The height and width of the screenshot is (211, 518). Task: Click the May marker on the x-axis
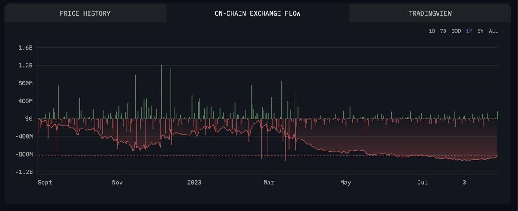click(345, 183)
